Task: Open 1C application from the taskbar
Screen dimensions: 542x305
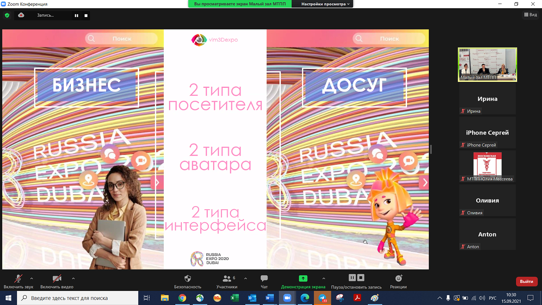Action: (x=217, y=298)
